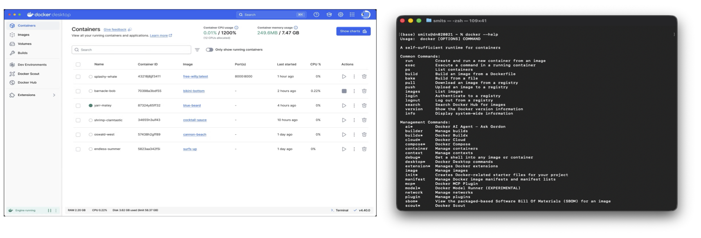This screenshot has height=238, width=701.
Task: Delete the yarr-matey container via trash icon
Action: pyautogui.click(x=364, y=106)
